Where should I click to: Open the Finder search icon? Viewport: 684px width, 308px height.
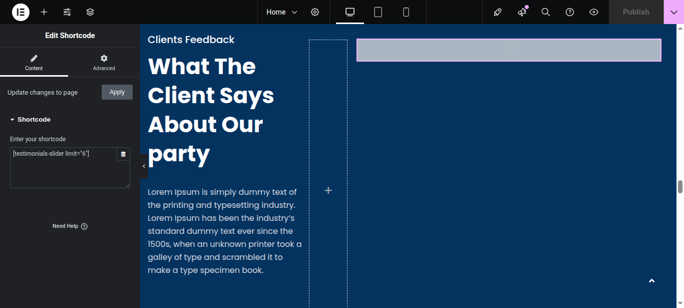(546, 12)
